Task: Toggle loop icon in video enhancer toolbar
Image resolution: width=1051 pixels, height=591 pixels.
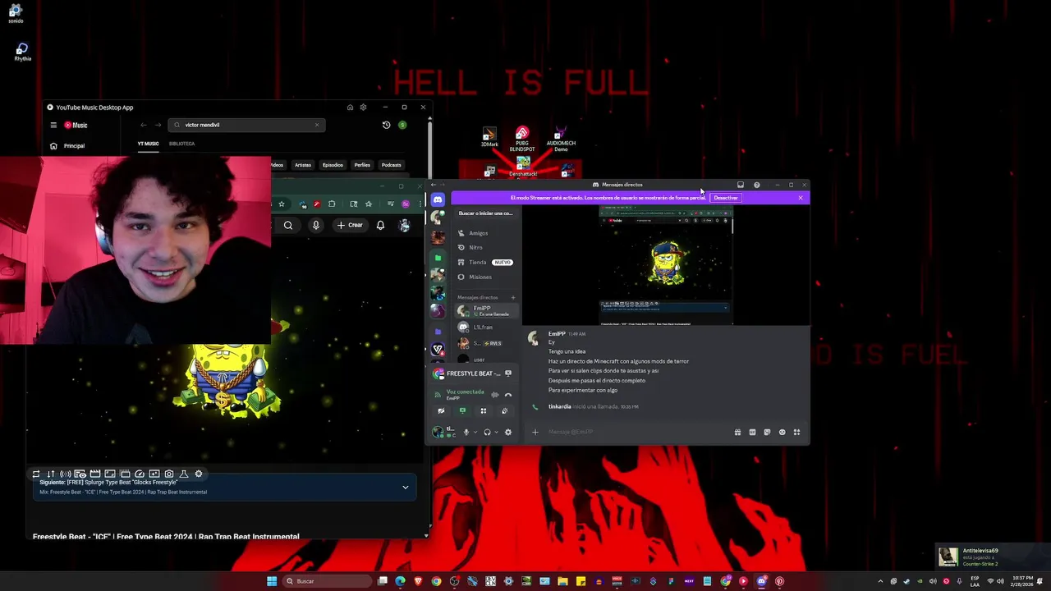Action: [x=35, y=474]
